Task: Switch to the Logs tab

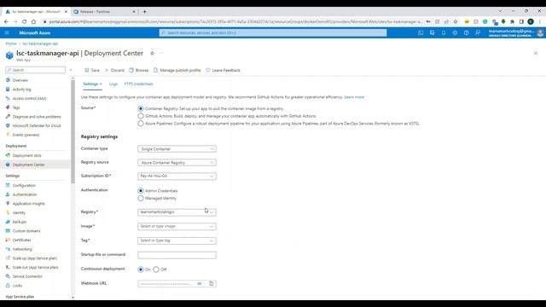Action: click(113, 84)
